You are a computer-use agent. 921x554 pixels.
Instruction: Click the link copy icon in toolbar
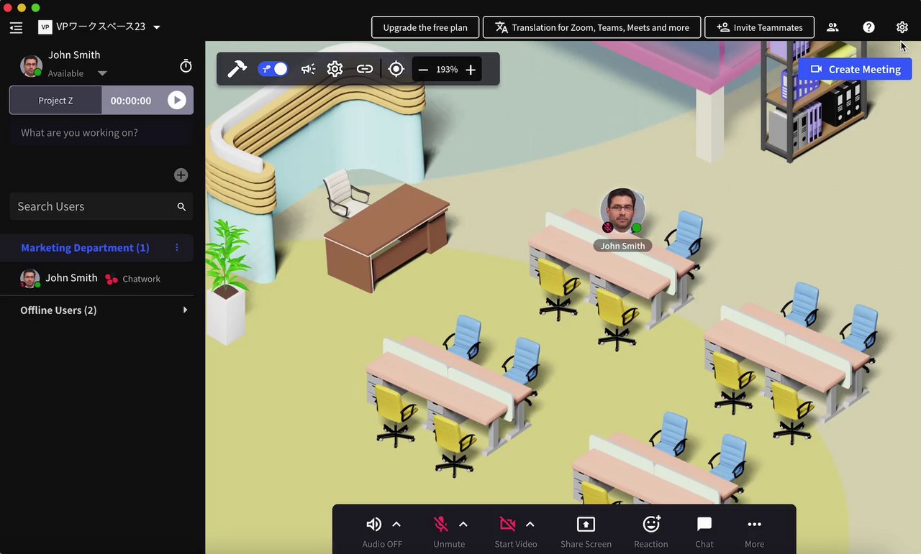pos(365,69)
